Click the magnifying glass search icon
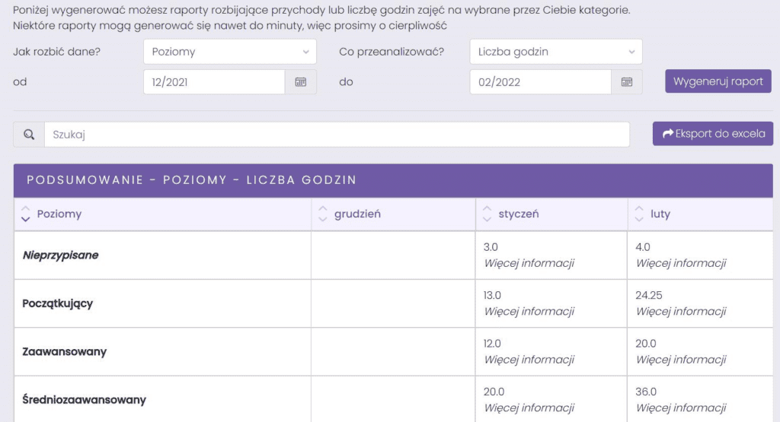The width and height of the screenshot is (780, 422). [x=29, y=135]
